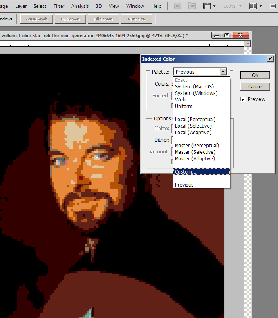Toggle the Preview checkbox
The height and width of the screenshot is (318, 278).
[243, 99]
